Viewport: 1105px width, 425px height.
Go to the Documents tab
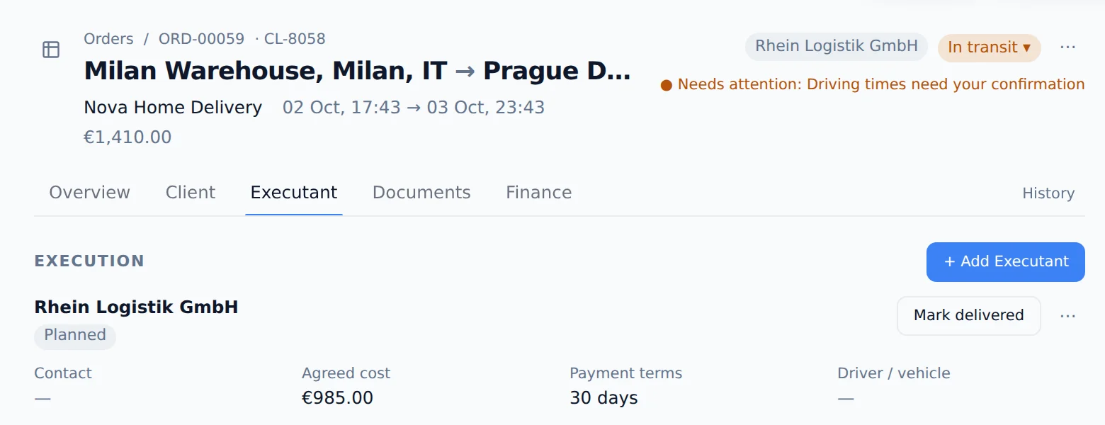[421, 193]
